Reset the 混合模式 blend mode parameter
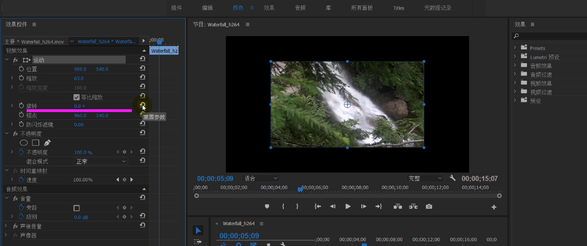 click(x=142, y=161)
